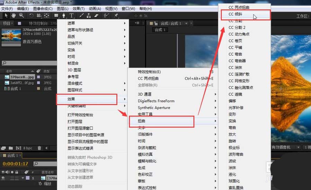Expand the 品质 submenu
The height and width of the screenshot is (190, 311).
click(x=93, y=37)
